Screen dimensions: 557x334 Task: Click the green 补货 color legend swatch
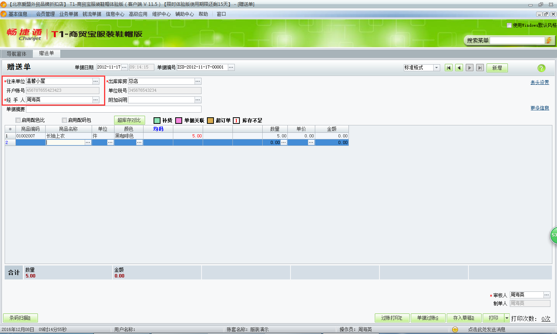(157, 121)
